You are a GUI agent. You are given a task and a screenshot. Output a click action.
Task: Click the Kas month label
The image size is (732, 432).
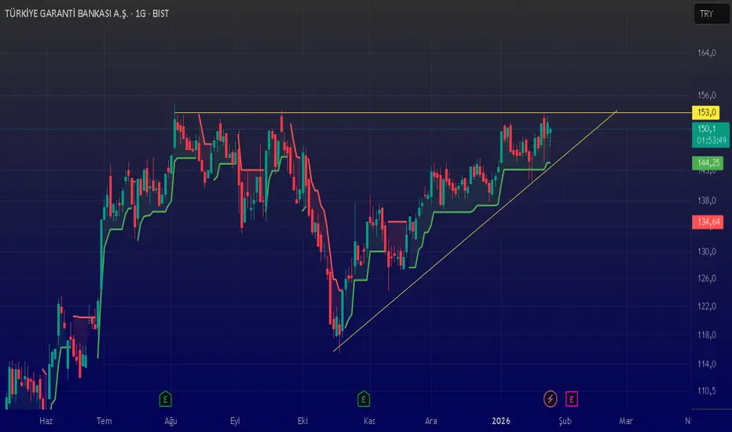369,421
